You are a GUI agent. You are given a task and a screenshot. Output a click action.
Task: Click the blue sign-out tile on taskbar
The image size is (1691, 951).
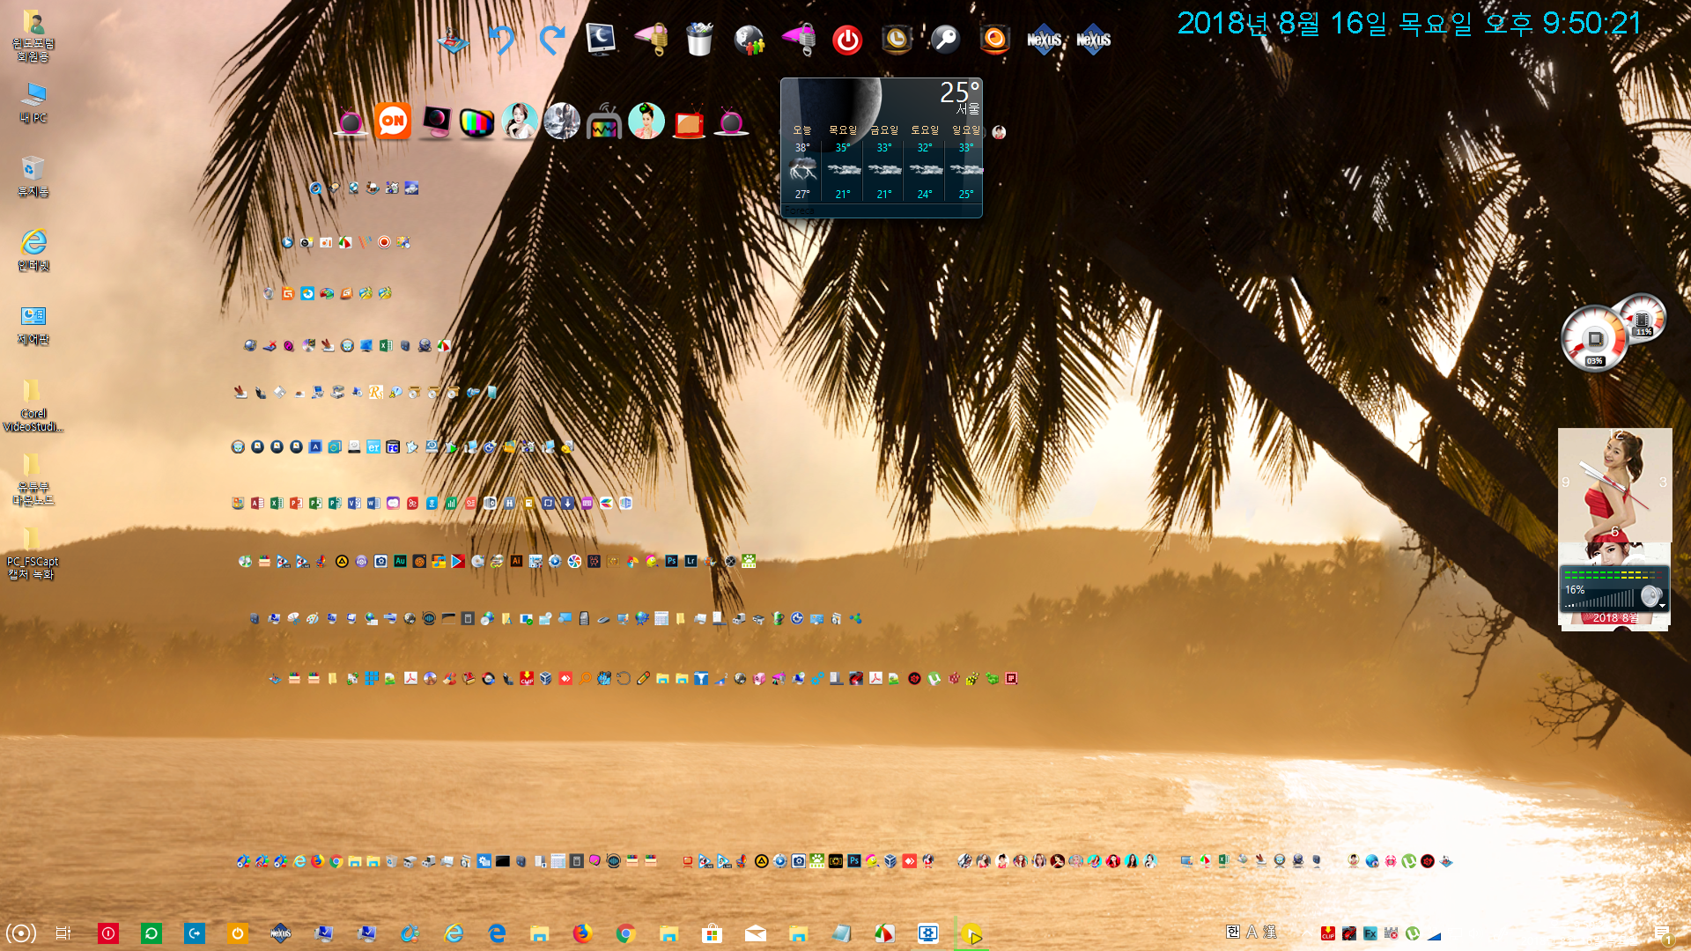[194, 933]
